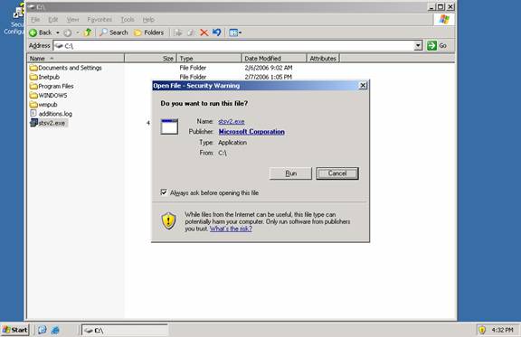Open the stsv2.exe name link

tap(232, 122)
